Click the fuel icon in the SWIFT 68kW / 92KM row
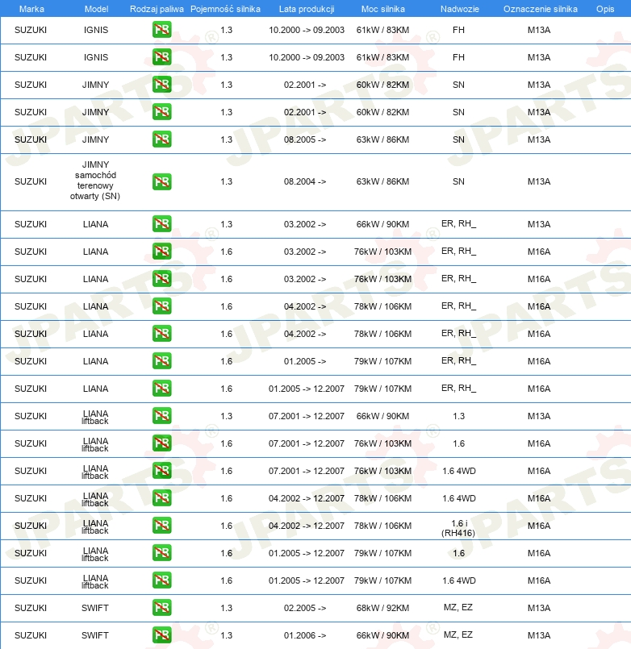This screenshot has height=649, width=631. coord(161,608)
